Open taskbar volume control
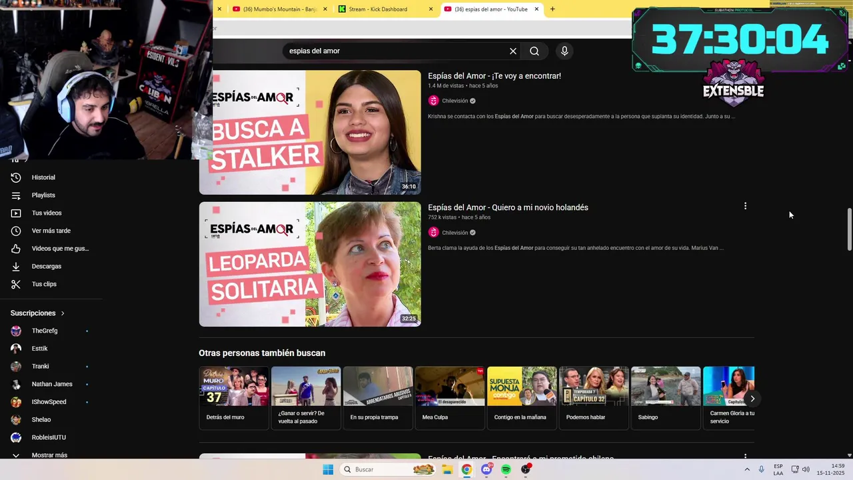This screenshot has height=480, width=853. coord(806,469)
